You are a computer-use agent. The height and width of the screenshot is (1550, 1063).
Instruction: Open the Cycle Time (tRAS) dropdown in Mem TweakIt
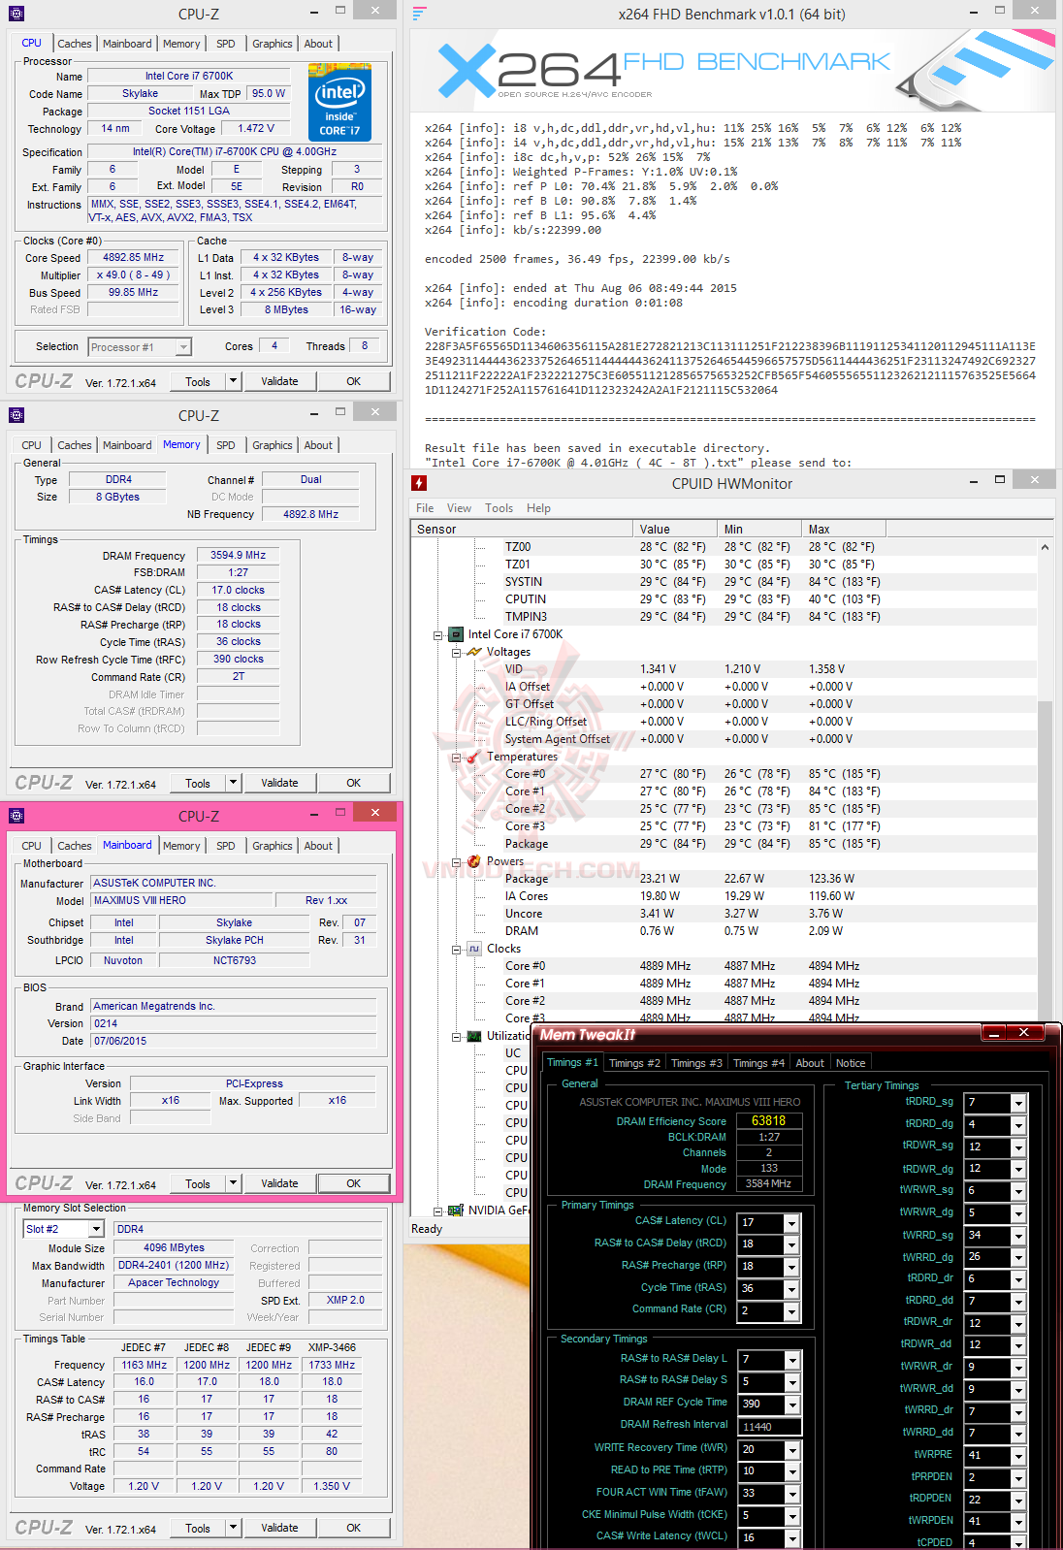click(x=791, y=1289)
